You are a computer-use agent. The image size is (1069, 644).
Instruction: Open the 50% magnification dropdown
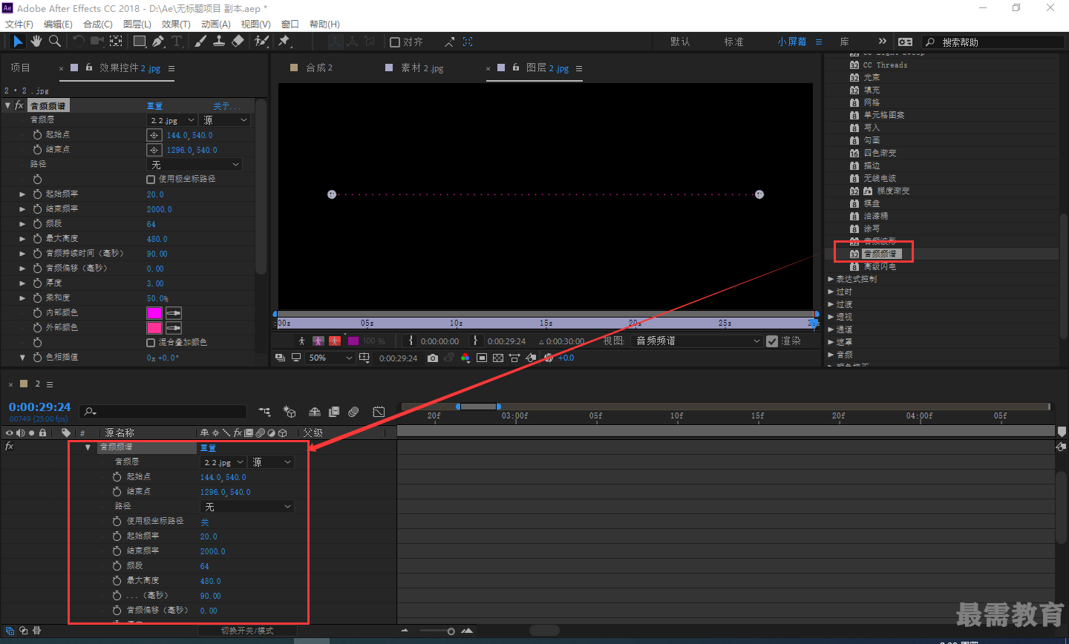pyautogui.click(x=330, y=358)
